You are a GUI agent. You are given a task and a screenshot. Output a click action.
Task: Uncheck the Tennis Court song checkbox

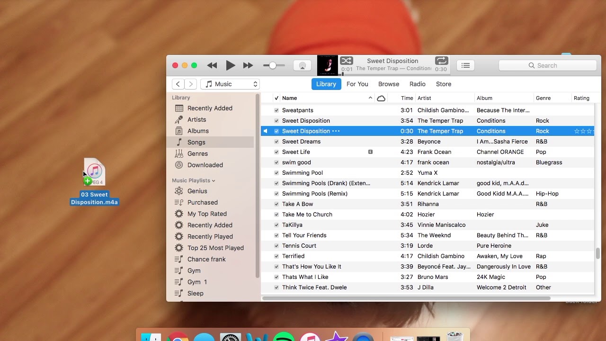pyautogui.click(x=276, y=246)
